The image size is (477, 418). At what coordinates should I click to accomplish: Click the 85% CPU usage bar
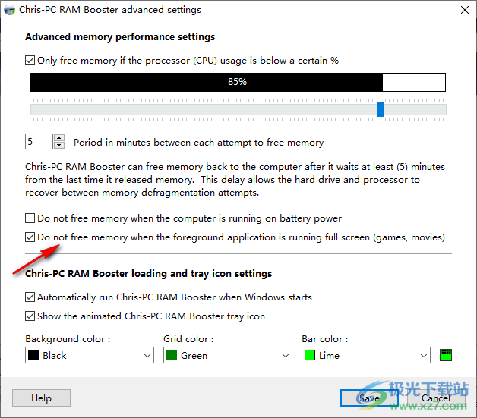click(238, 82)
